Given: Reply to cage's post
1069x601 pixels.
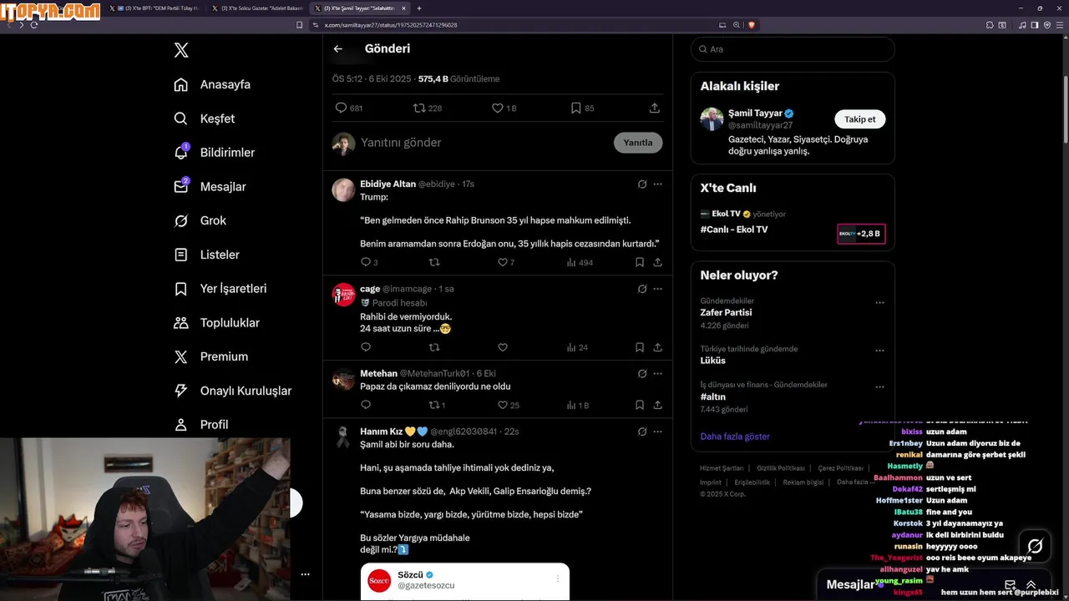Looking at the screenshot, I should click(x=366, y=347).
